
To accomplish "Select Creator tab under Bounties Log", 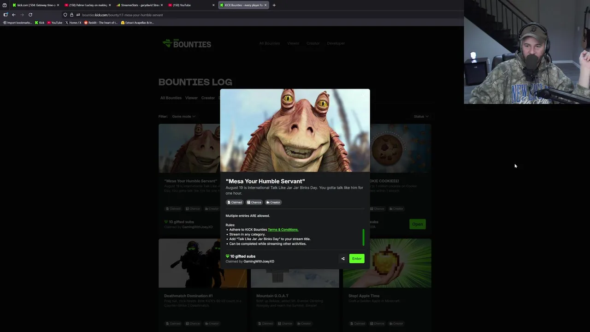I will tap(208, 98).
